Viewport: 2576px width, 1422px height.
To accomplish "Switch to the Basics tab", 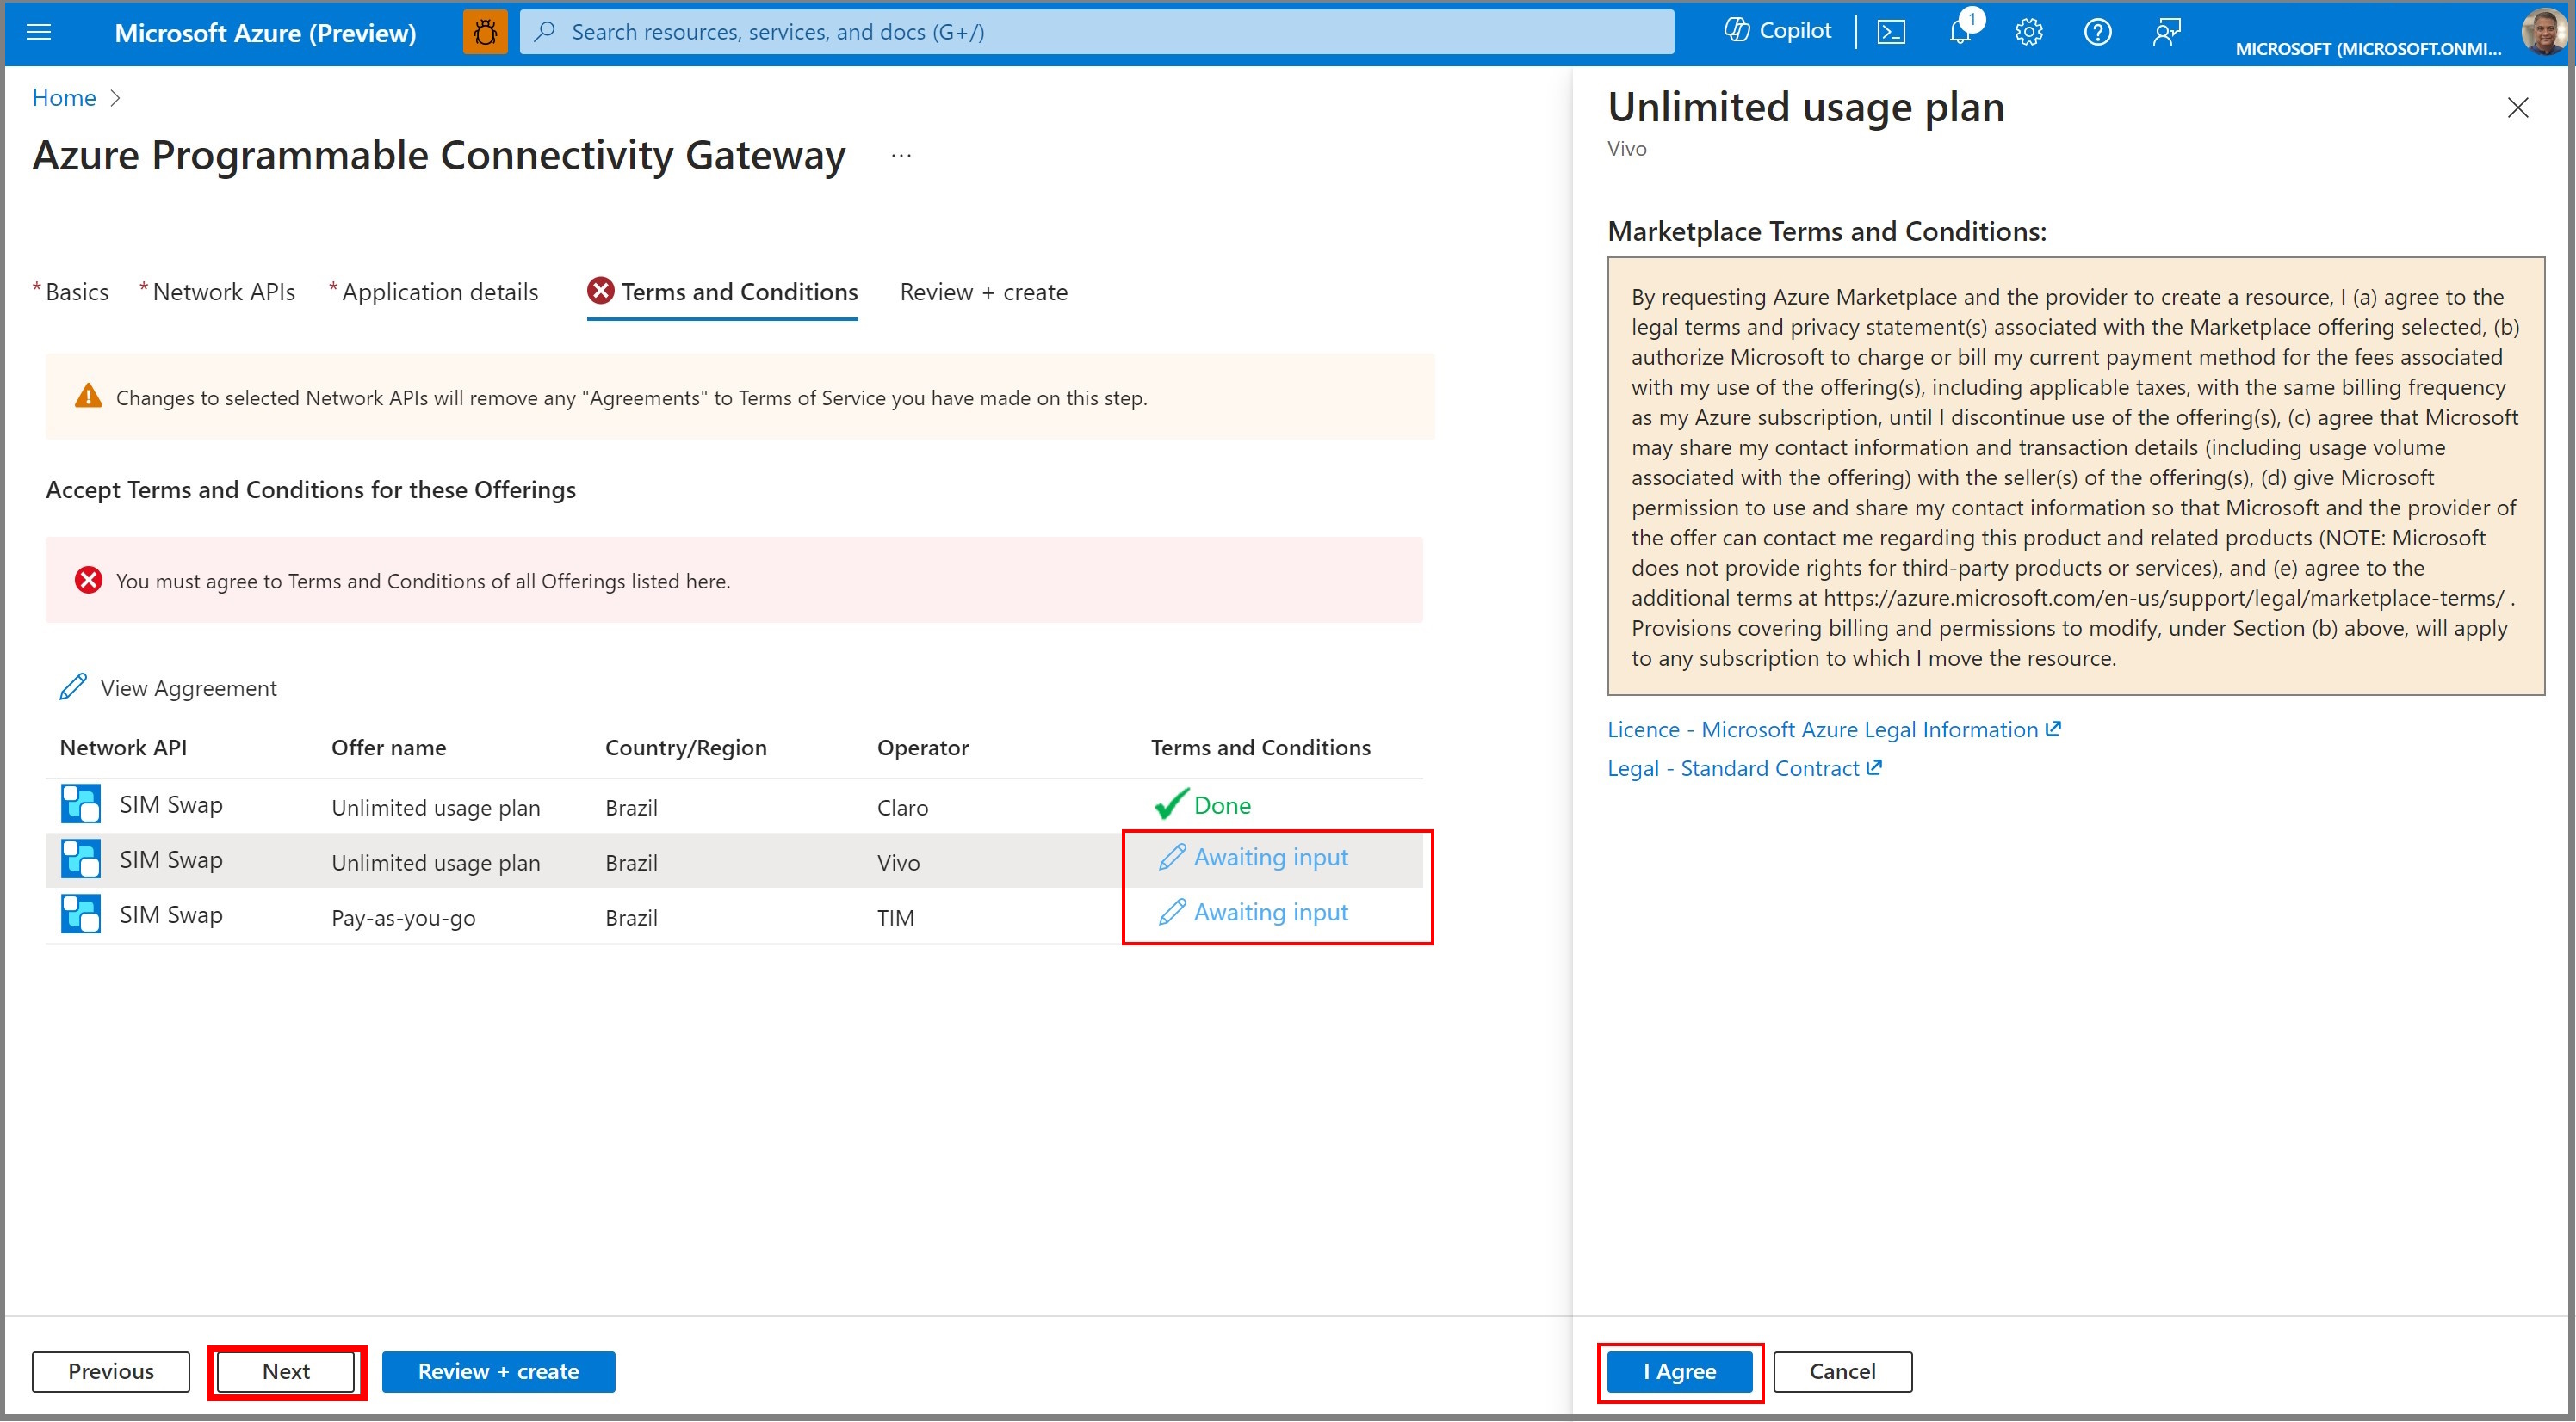I will [77, 292].
